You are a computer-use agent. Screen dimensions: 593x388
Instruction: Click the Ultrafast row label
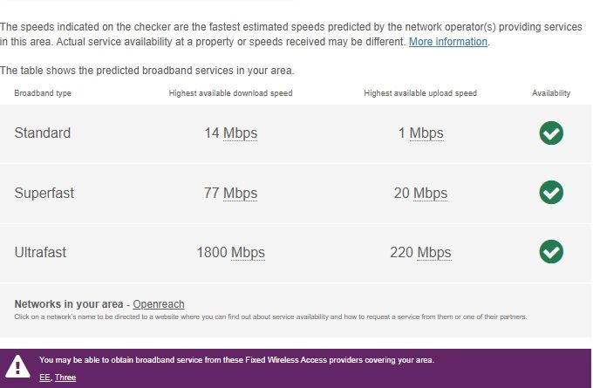pyautogui.click(x=40, y=252)
